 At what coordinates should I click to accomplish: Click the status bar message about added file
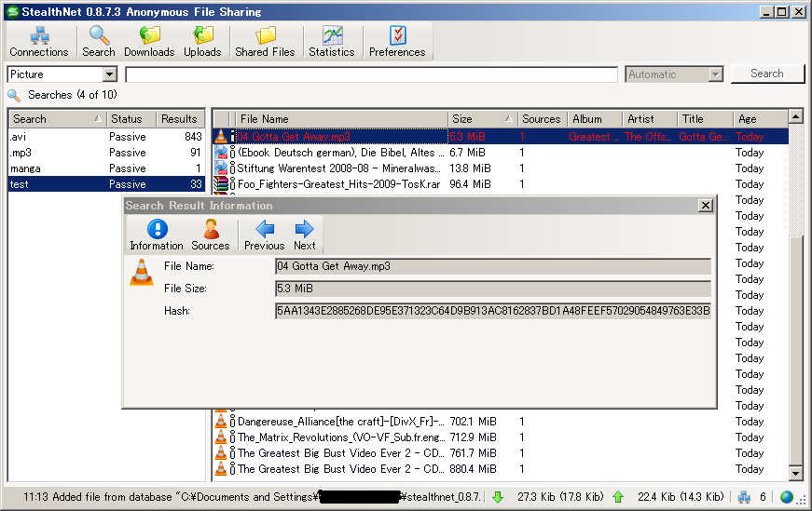click(x=252, y=497)
